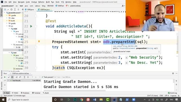
Task: Rerun tests with green play button
Action: point(5,77)
